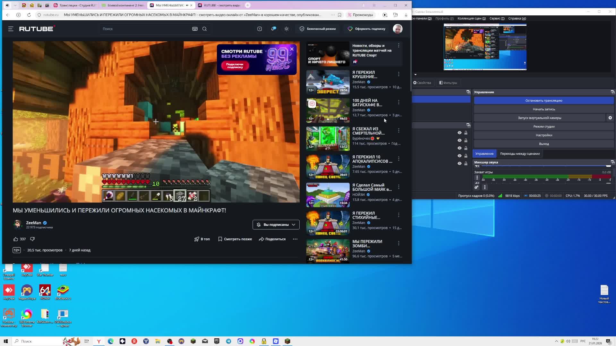616x346 pixels.
Task: Click the like thumbs-up icon
Action: pyautogui.click(x=16, y=239)
